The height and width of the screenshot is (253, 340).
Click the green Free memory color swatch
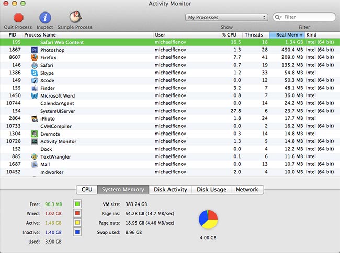pos(77,204)
